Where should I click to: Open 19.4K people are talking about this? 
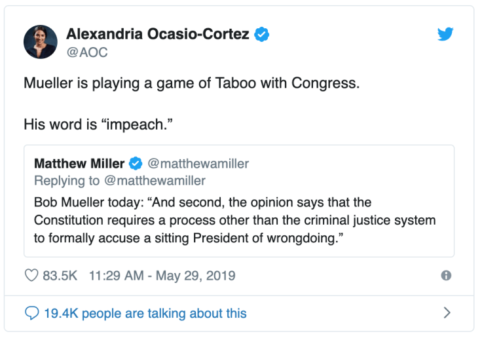145,313
